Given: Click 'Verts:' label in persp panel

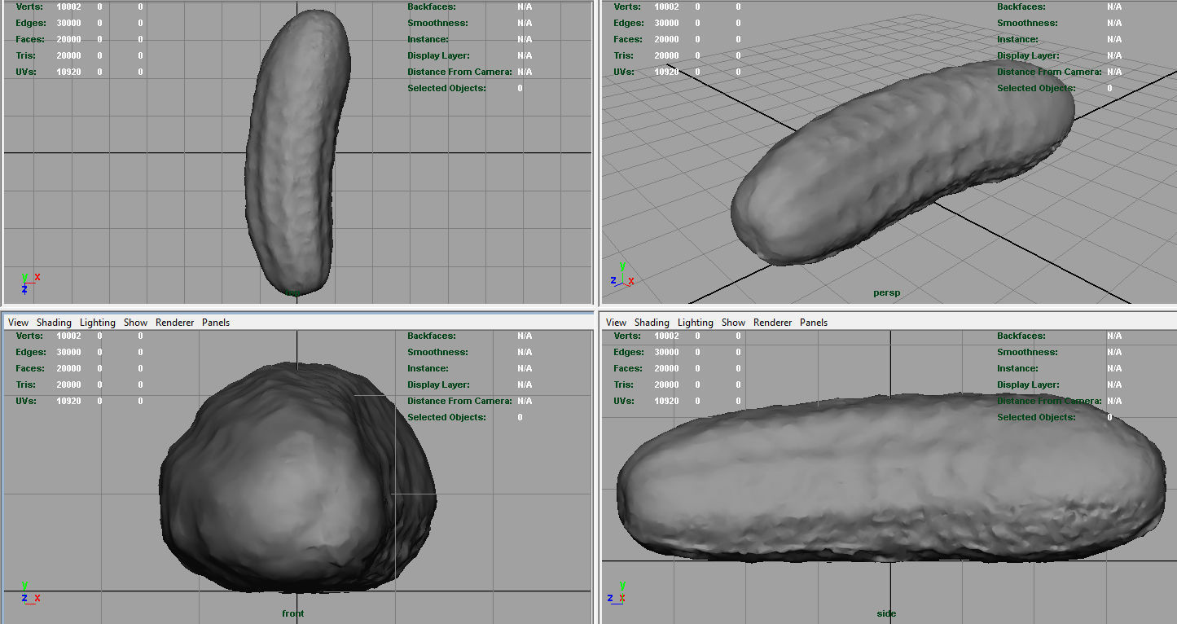Looking at the screenshot, I should [626, 7].
